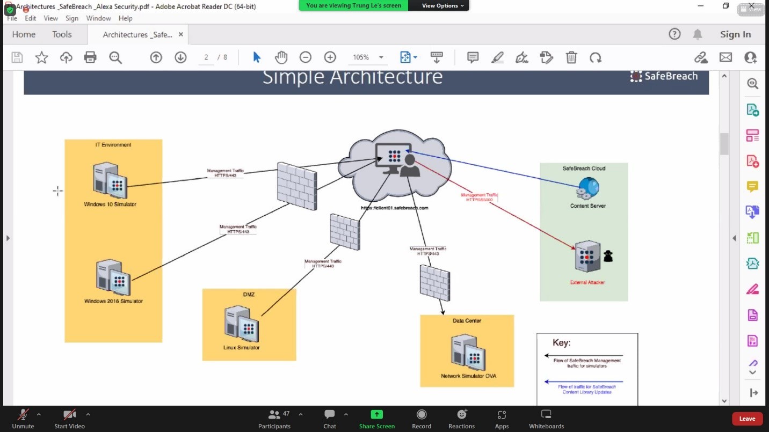Open the Zoom Chat panel
The height and width of the screenshot is (432, 769).
pyautogui.click(x=330, y=419)
